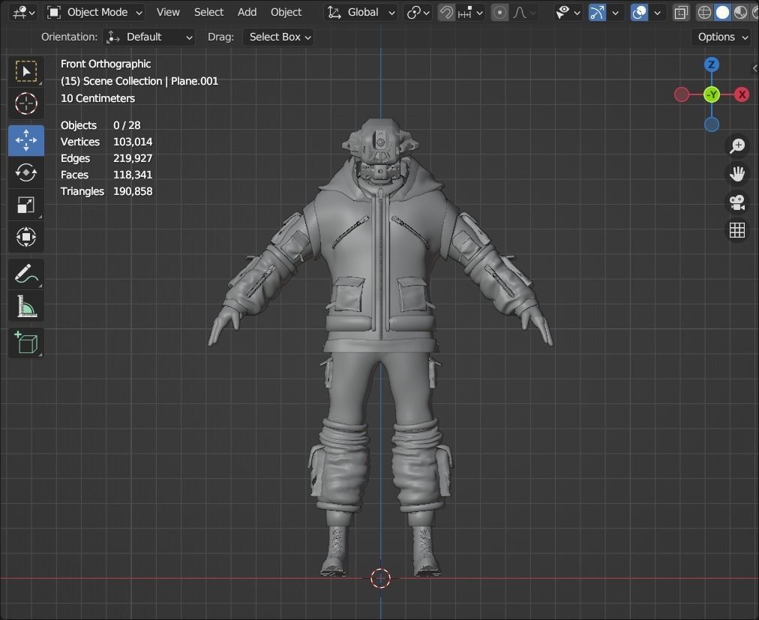Open the Drag Select Box dropdown
The height and width of the screenshot is (620, 759).
click(x=278, y=37)
